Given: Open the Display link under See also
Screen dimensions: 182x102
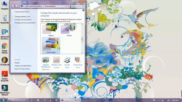Looking at the screenshot, I should pos(17,63).
